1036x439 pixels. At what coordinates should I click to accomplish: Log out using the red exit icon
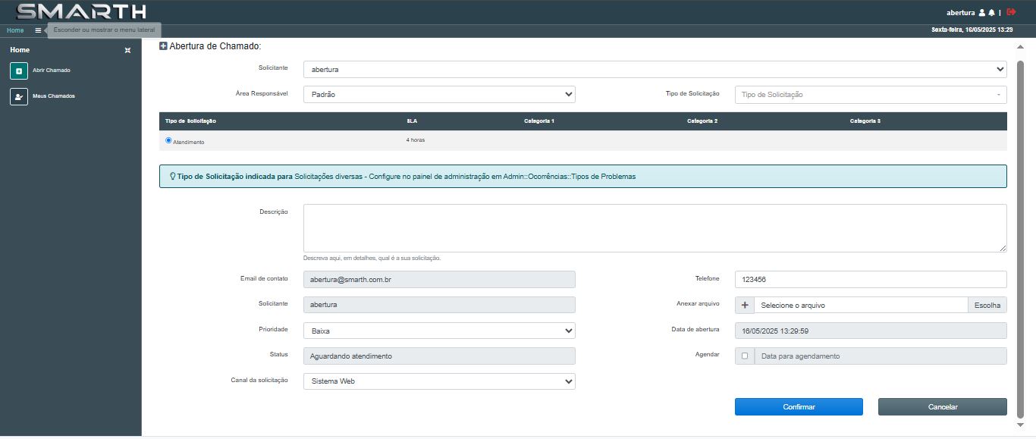tap(1011, 12)
